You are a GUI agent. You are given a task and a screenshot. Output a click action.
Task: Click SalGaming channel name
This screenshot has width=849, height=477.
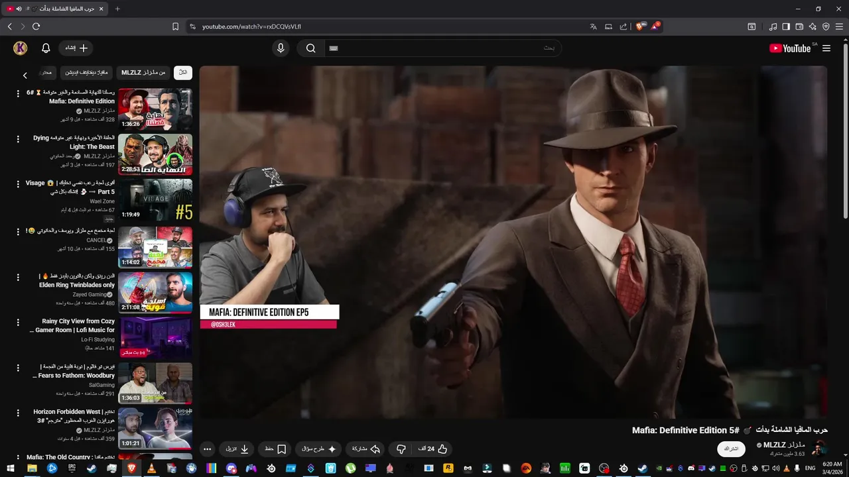click(101, 385)
